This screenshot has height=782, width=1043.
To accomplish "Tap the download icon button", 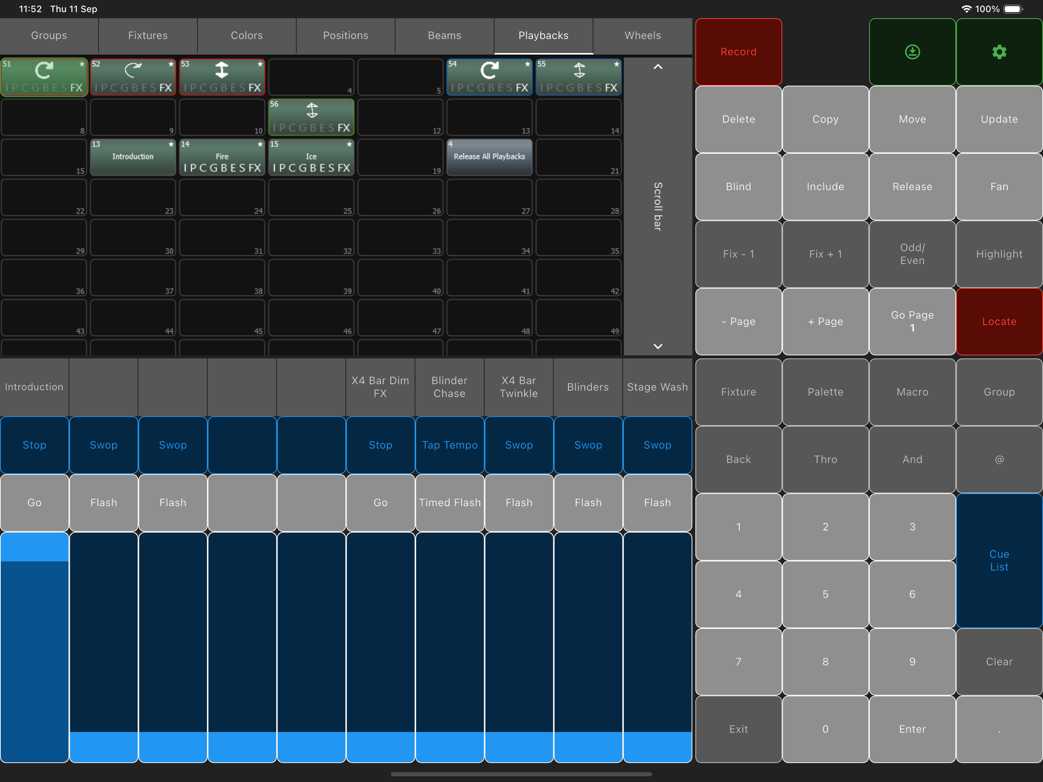I will click(x=912, y=52).
